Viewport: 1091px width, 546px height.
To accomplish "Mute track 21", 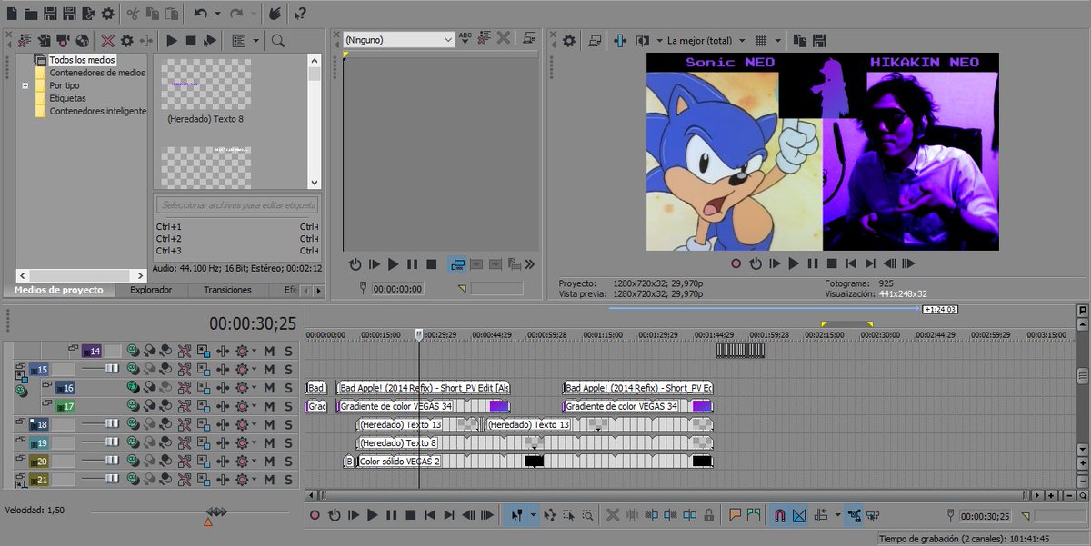I will pyautogui.click(x=269, y=480).
